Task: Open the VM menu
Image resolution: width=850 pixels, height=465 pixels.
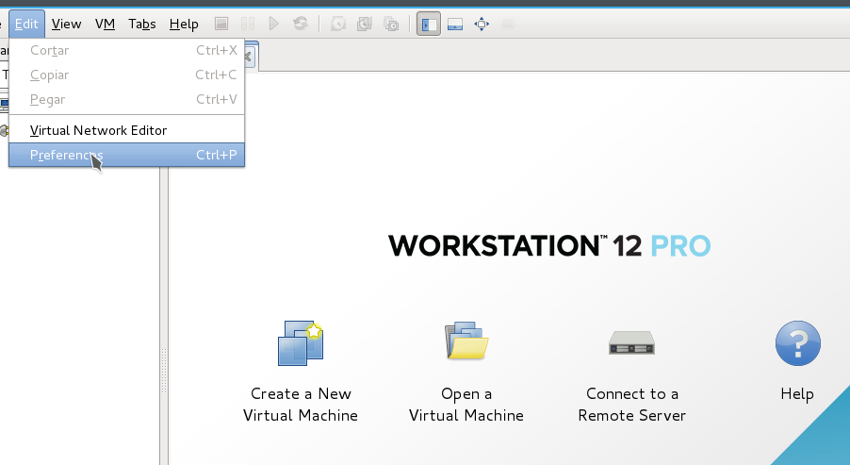Action: coord(105,24)
